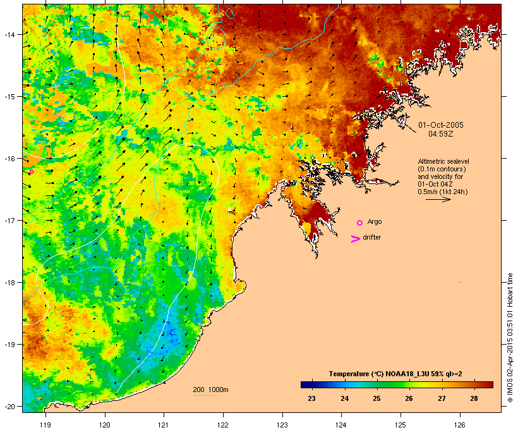The image size is (518, 430).
Task: Click the magenta Argo float marker in the ocean
Action: tap(32, 171)
